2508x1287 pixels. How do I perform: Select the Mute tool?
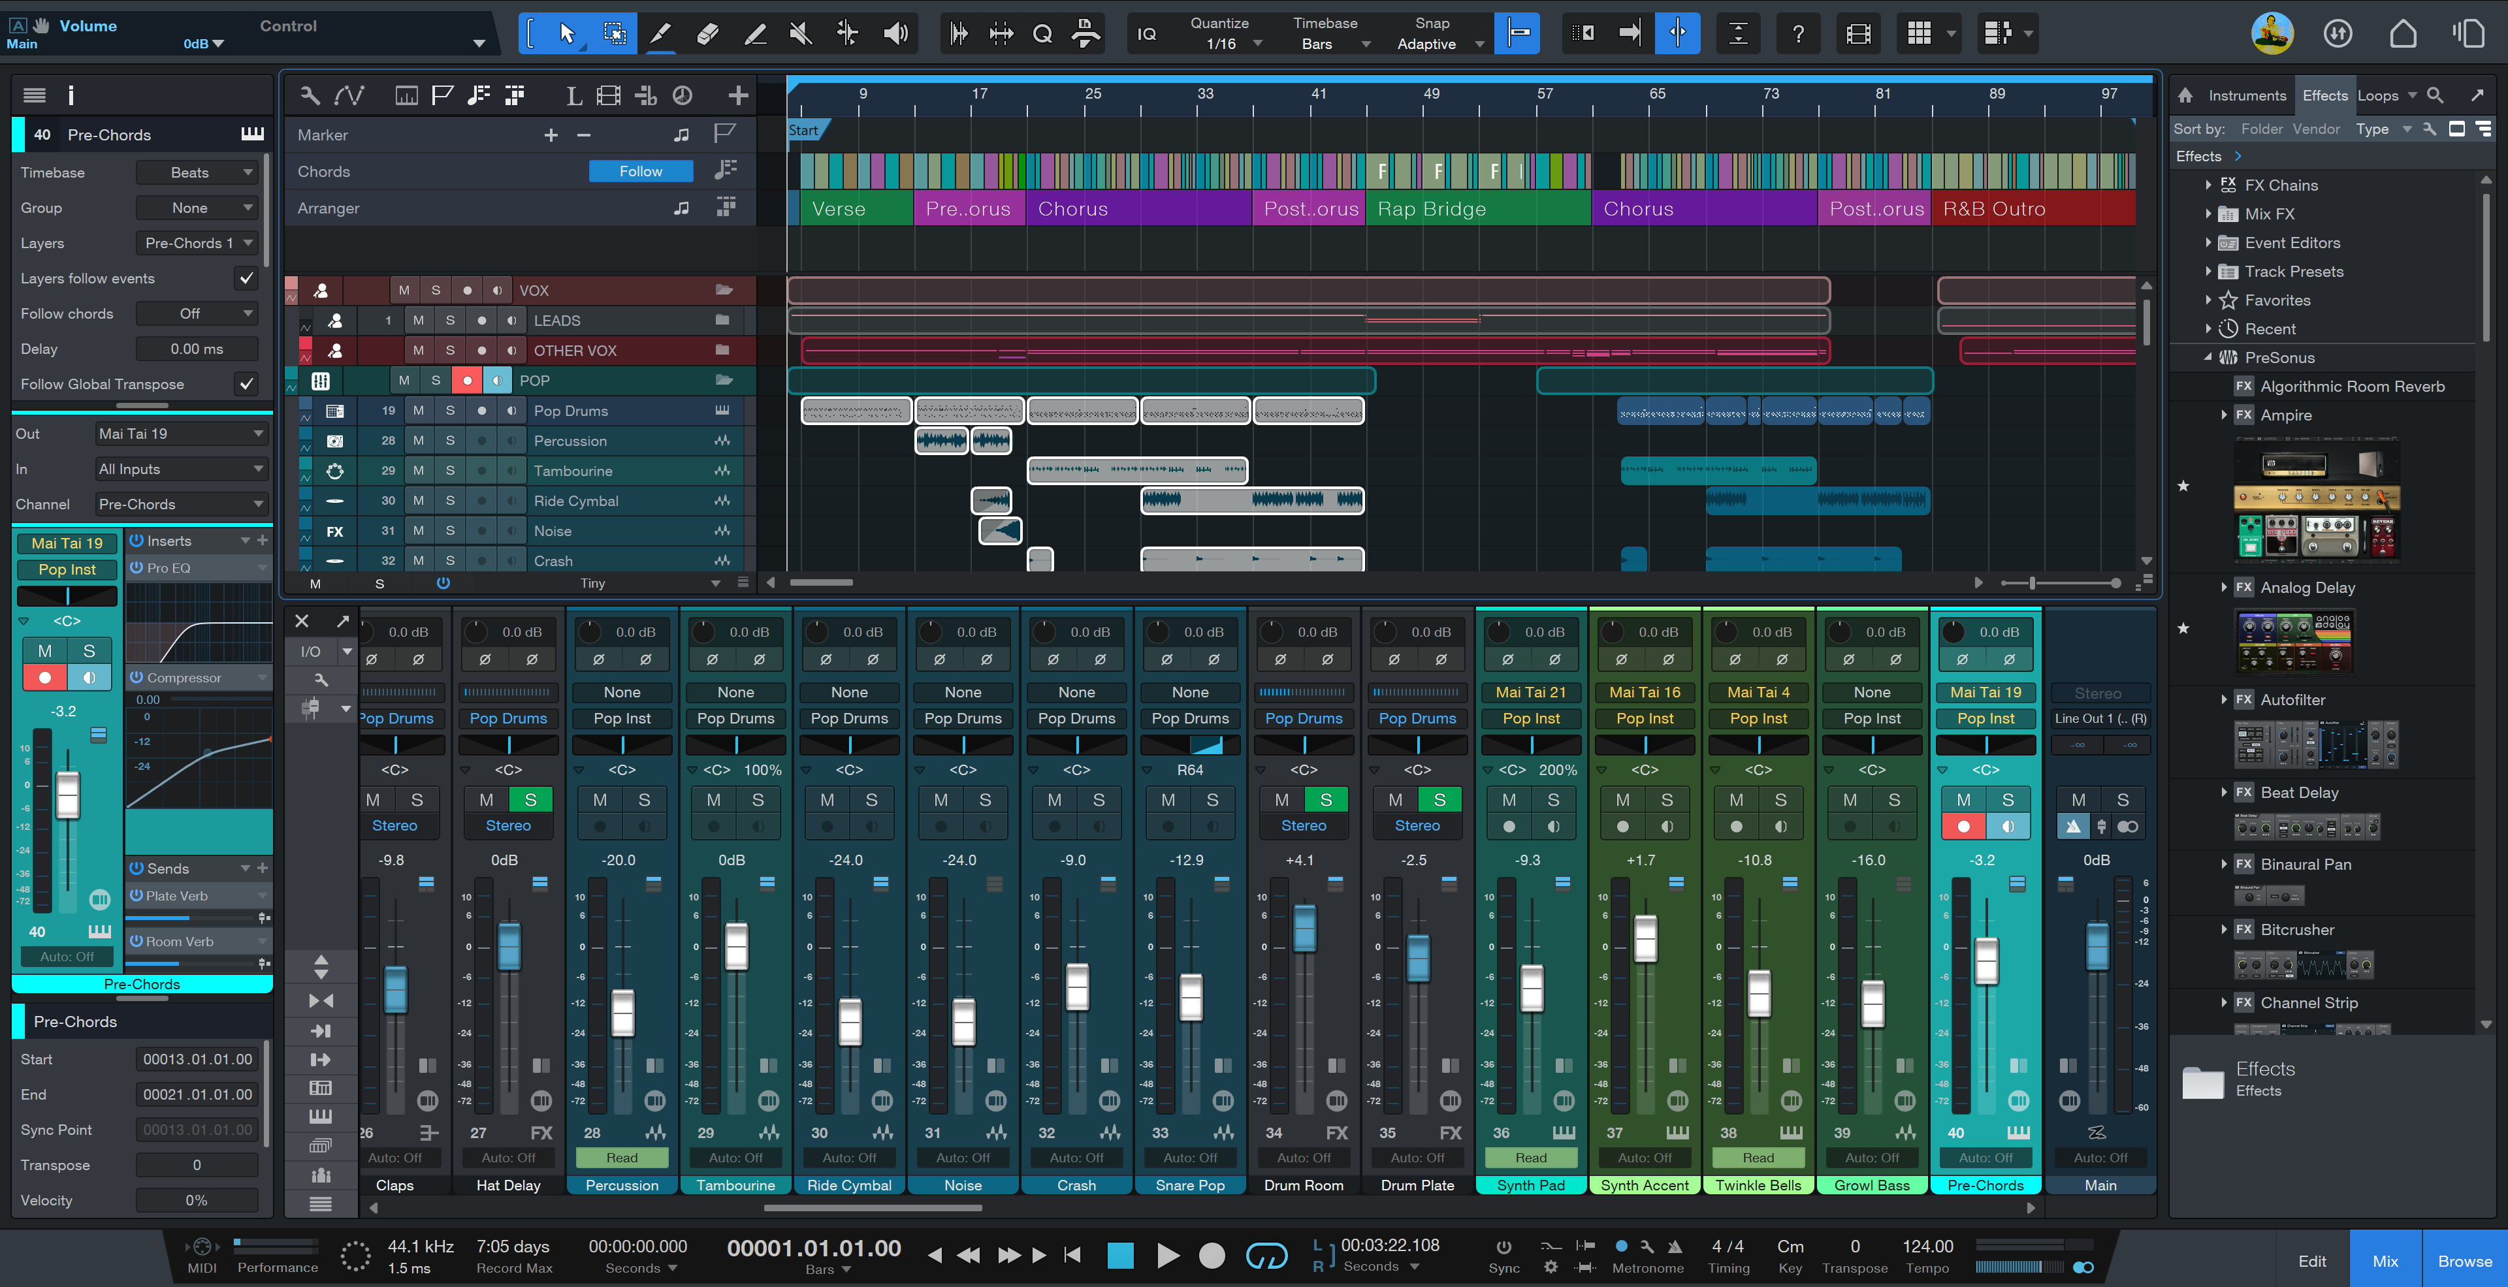tap(800, 34)
